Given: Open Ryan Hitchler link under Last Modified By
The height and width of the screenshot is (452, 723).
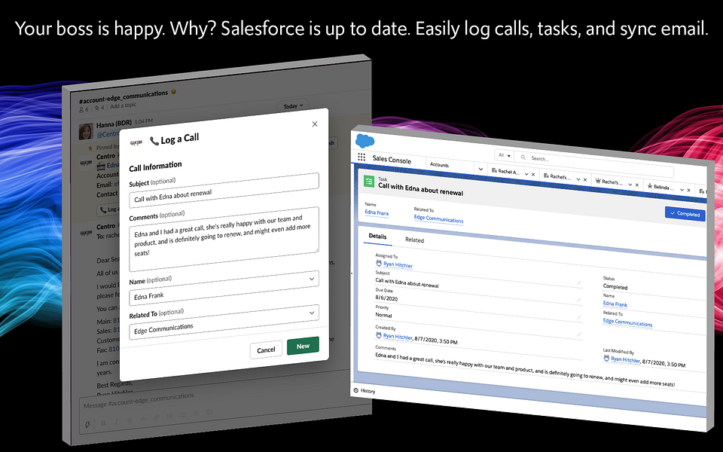Looking at the screenshot, I should click(625, 359).
